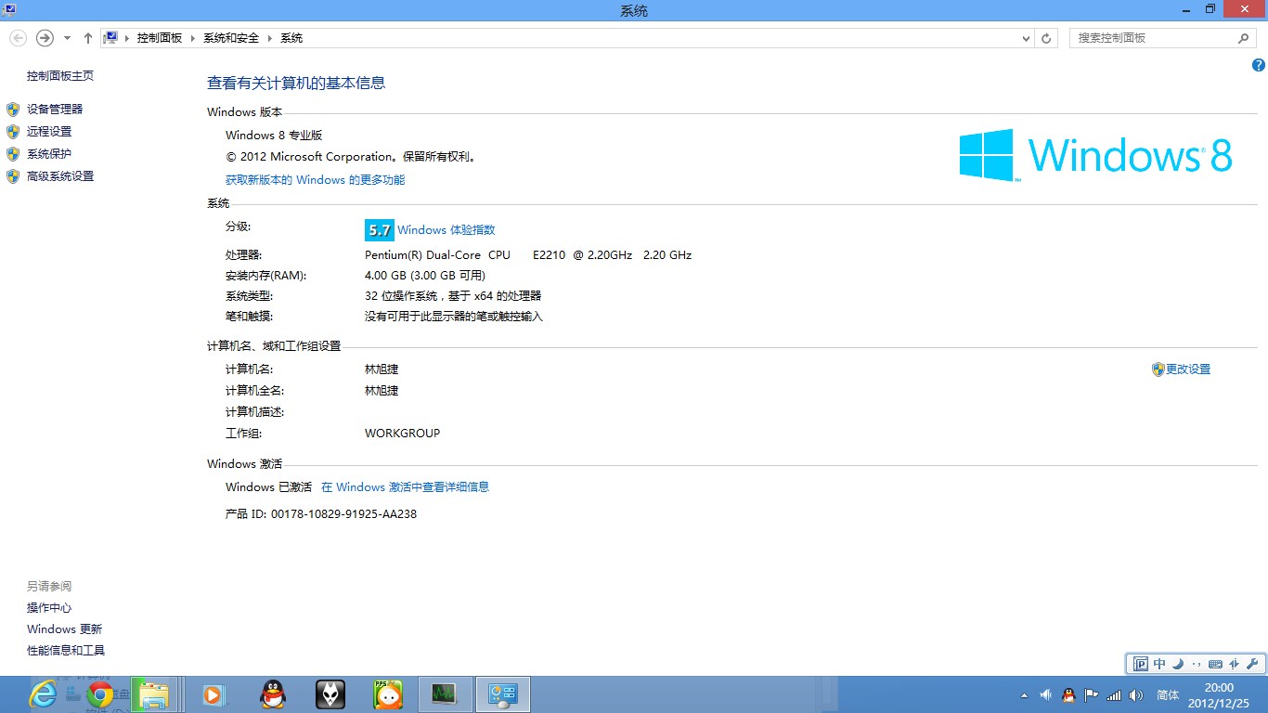Image resolution: width=1268 pixels, height=713 pixels.
Task: Open 高级系统设置 from the sidebar
Action: [x=60, y=176]
